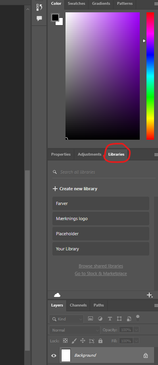158x365 pixels.
Task: Click the foreground color black swatch
Action: click(x=55, y=18)
